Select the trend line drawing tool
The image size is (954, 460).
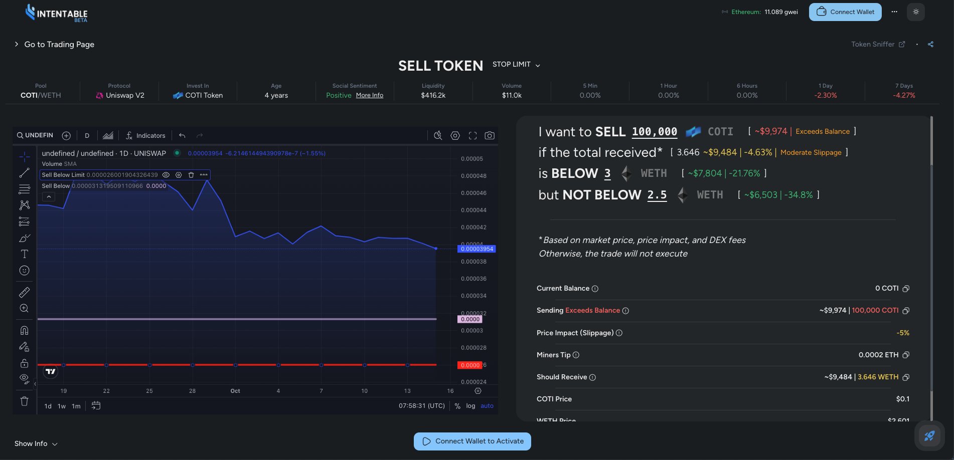tap(24, 173)
